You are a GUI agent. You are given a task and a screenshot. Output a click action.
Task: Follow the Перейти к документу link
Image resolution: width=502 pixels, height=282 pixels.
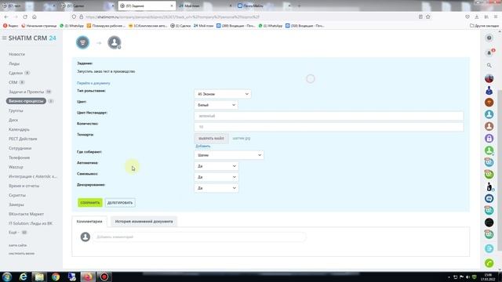coord(93,83)
